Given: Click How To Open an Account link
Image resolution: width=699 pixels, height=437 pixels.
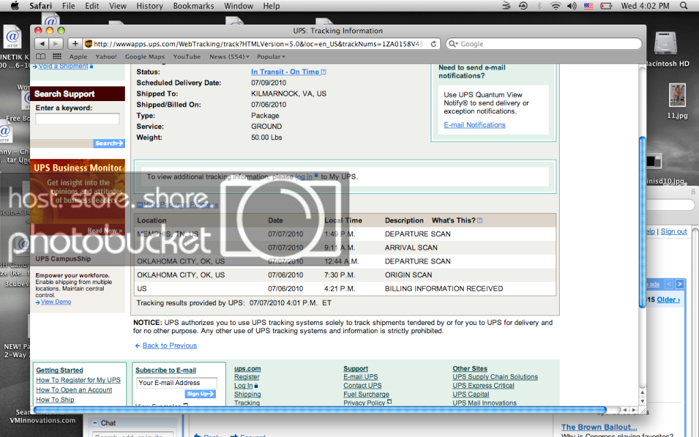Looking at the screenshot, I should click(74, 390).
